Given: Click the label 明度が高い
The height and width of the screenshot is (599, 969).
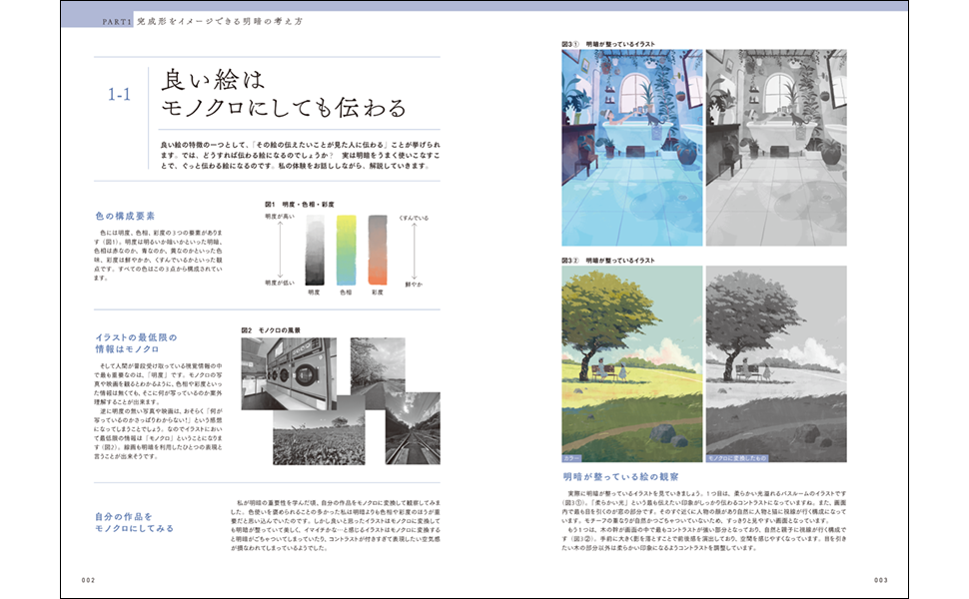Looking at the screenshot, I should pyautogui.click(x=280, y=217).
